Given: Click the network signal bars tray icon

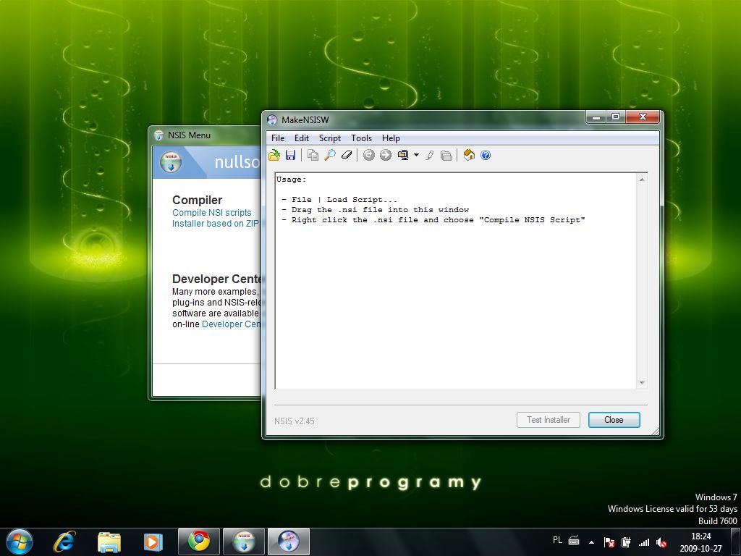Looking at the screenshot, I should [643, 542].
